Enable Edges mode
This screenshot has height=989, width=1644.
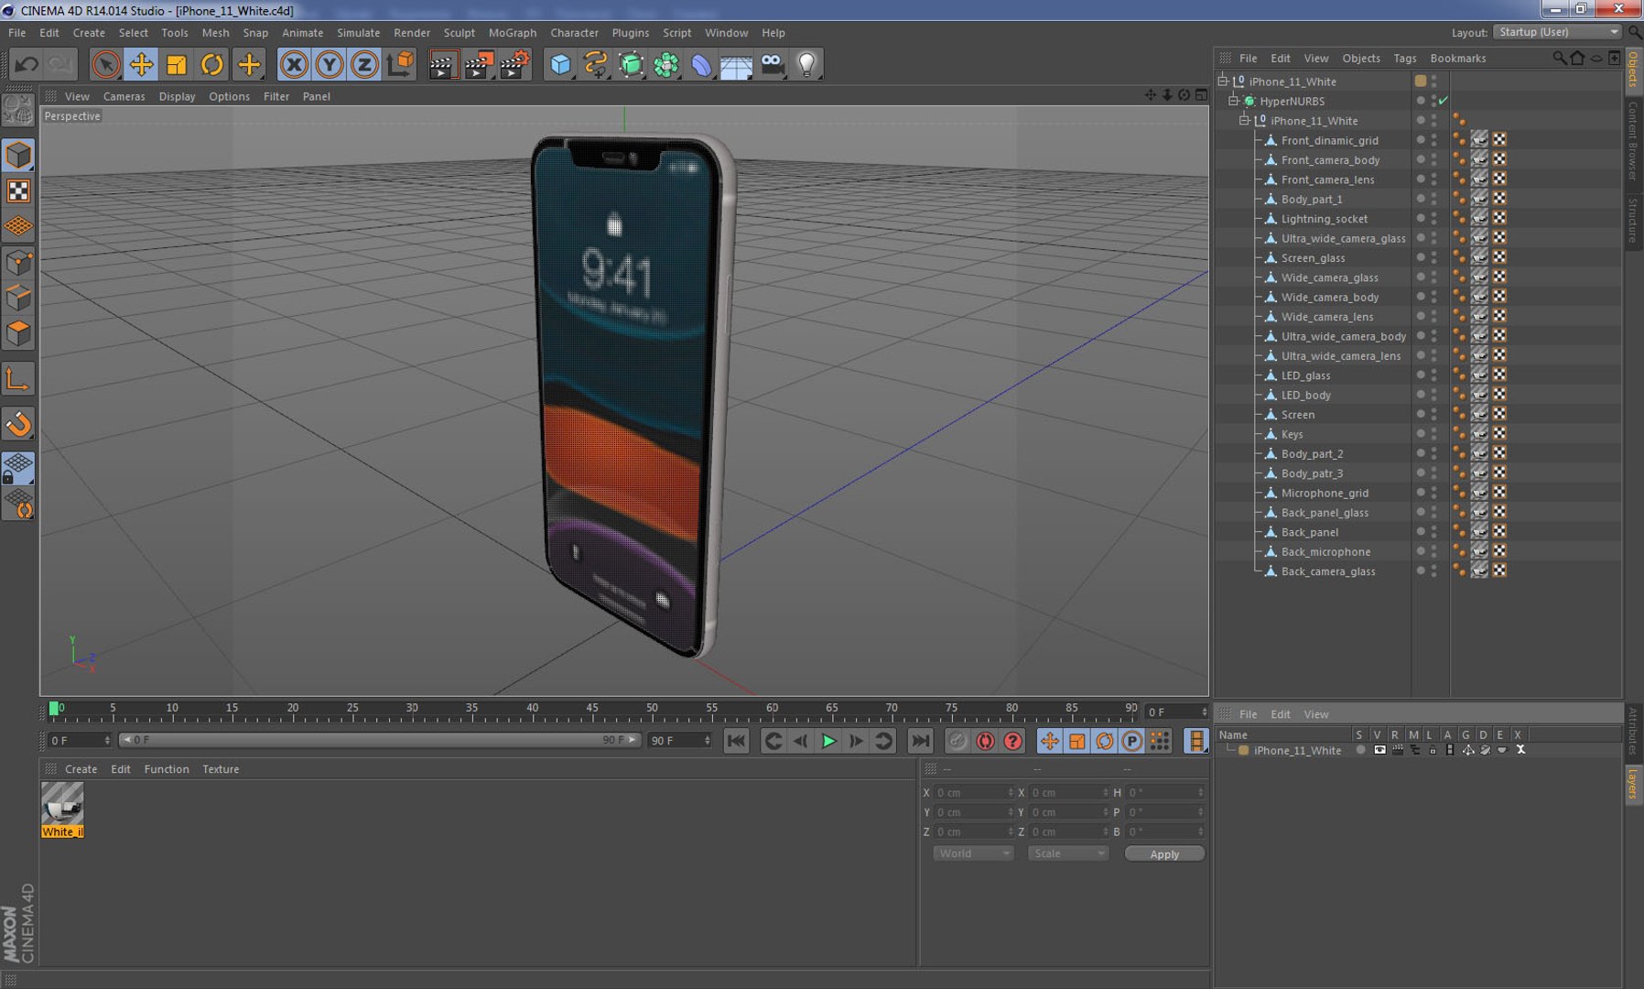click(18, 298)
